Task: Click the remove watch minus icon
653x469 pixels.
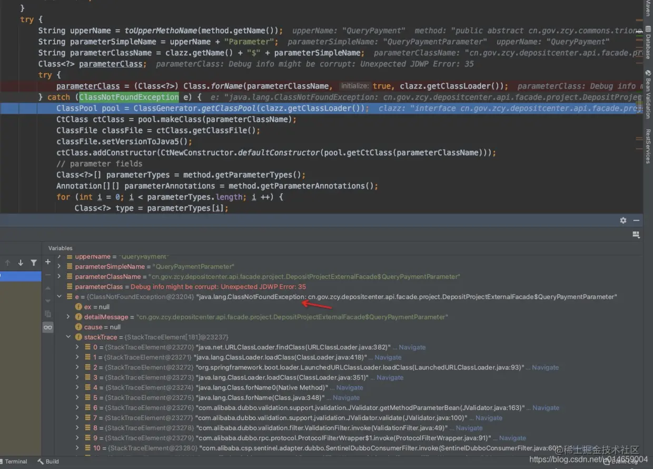Action: pyautogui.click(x=48, y=275)
